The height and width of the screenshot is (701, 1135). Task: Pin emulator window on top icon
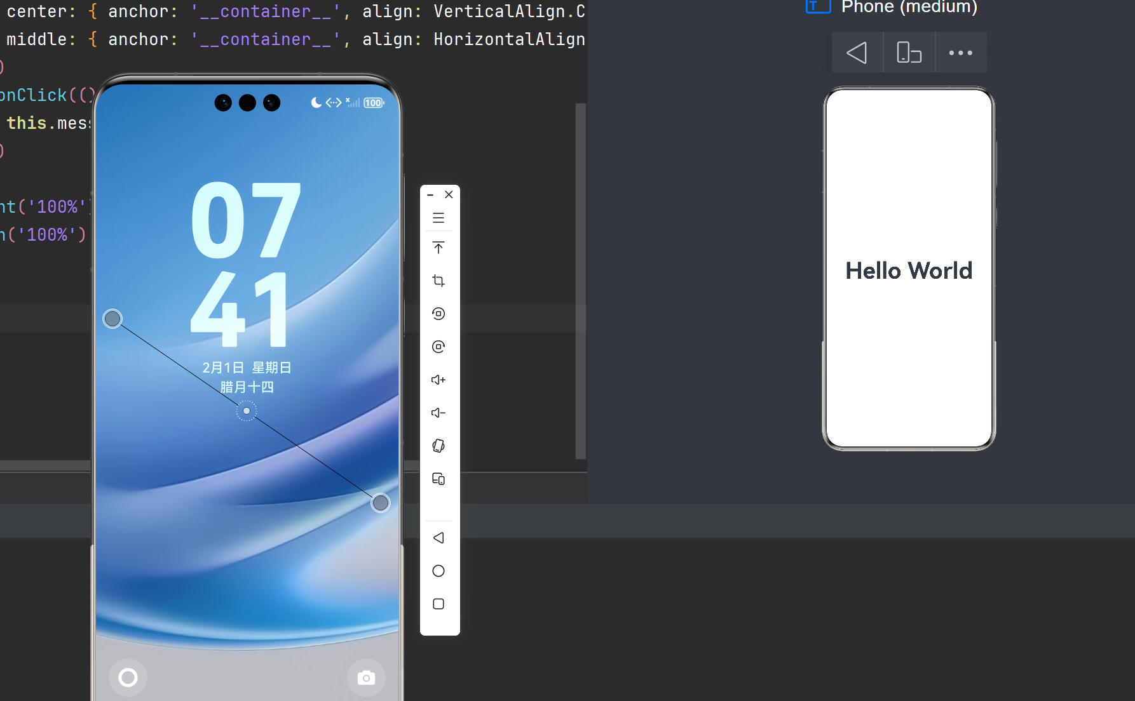tap(438, 248)
